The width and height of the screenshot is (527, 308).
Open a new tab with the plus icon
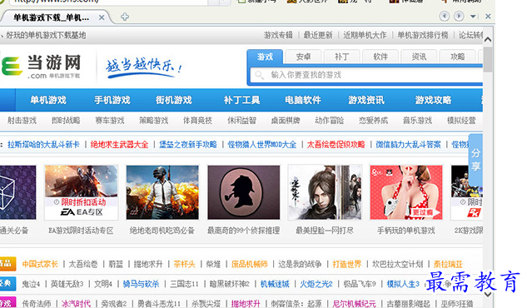tap(125, 17)
